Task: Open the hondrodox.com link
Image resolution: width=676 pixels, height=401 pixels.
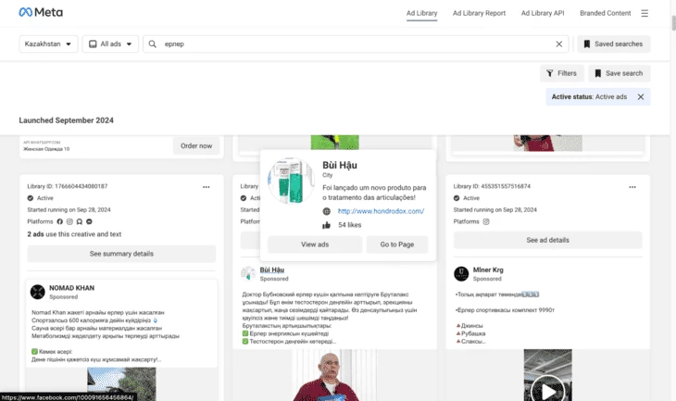Action: click(x=381, y=211)
